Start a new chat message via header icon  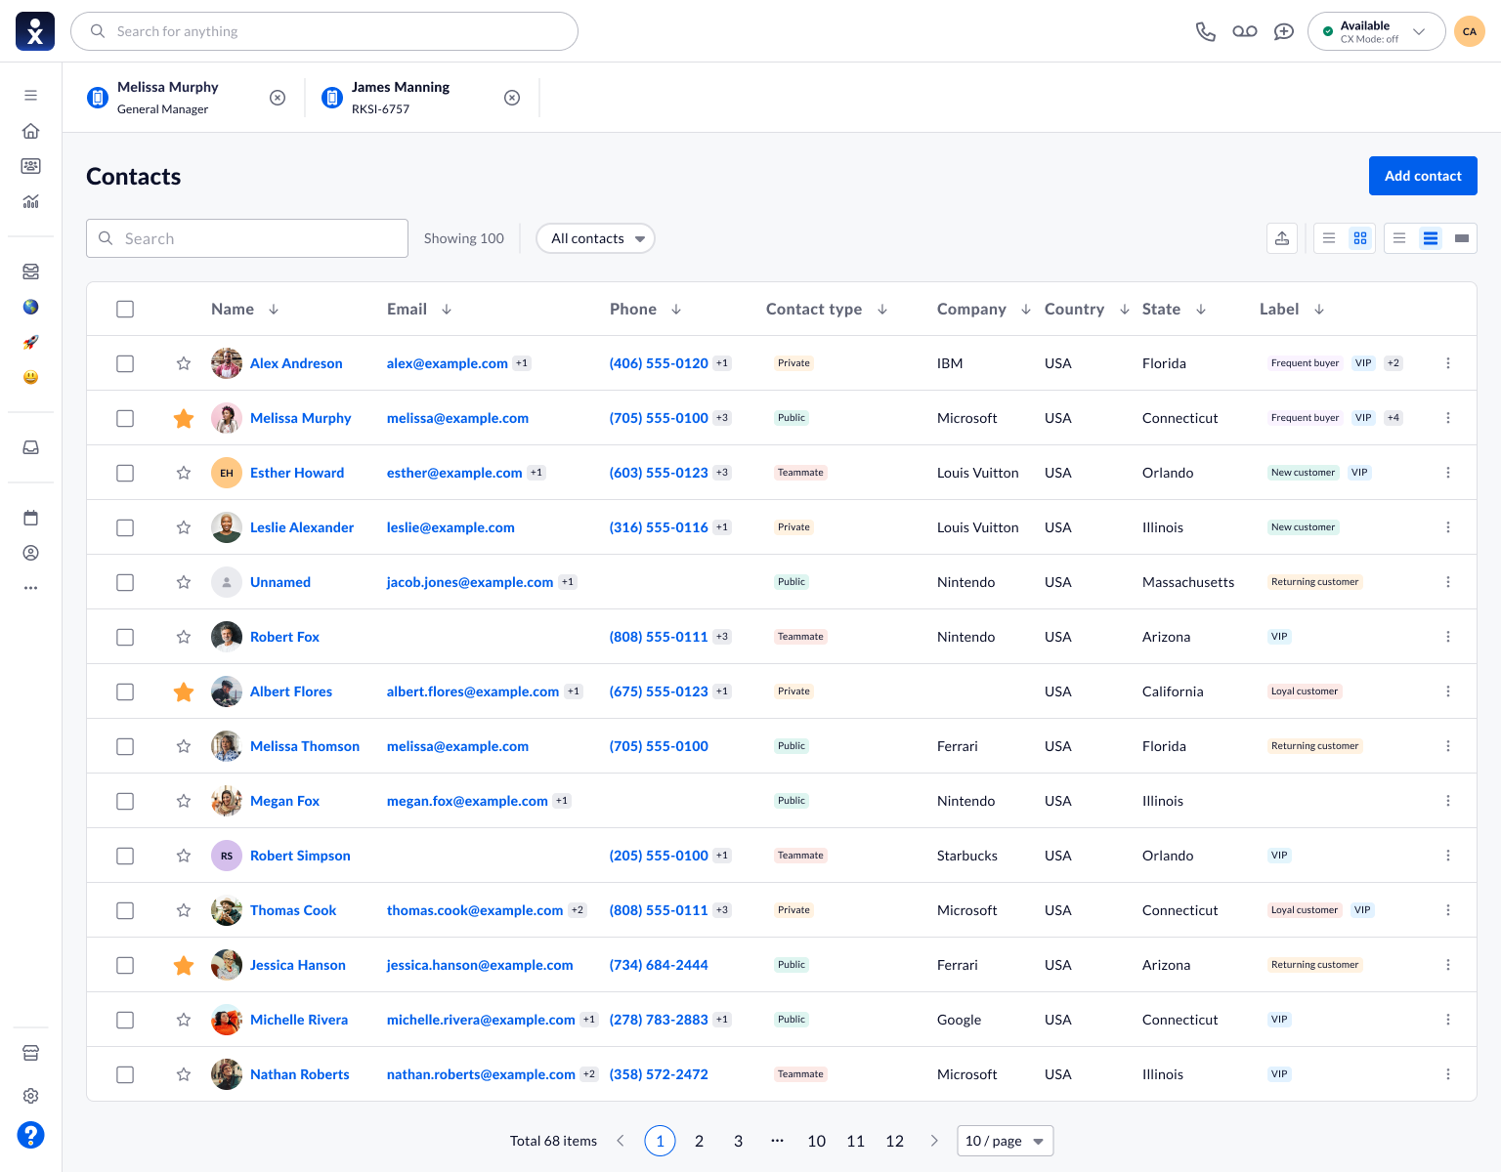click(1284, 31)
